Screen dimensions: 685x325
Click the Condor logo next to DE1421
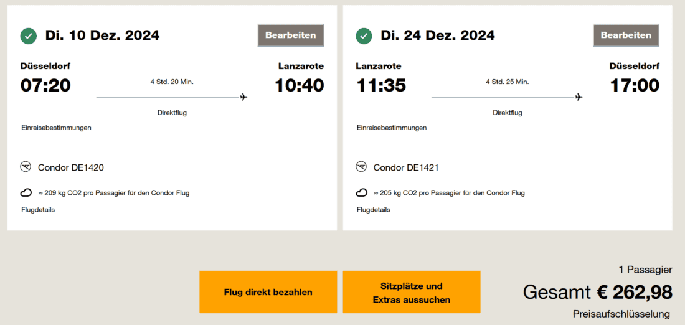[361, 167]
